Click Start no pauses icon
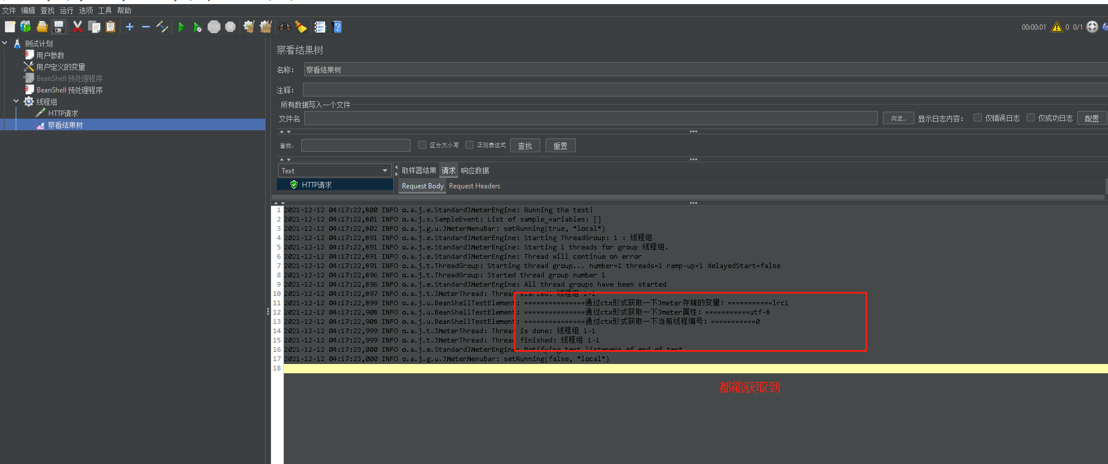Image resolution: width=1108 pixels, height=464 pixels. (198, 27)
